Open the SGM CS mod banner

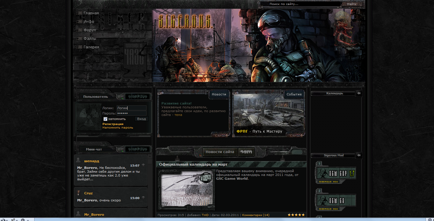[x=336, y=200]
